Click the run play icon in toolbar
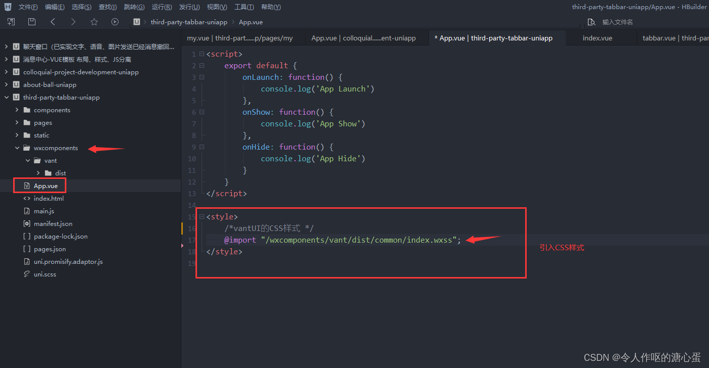This screenshot has height=368, width=709. [x=115, y=22]
